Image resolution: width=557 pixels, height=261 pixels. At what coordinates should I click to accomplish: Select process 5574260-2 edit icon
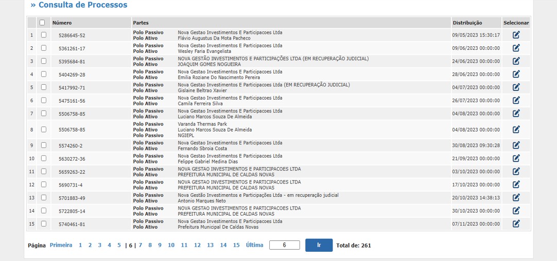pos(516,145)
